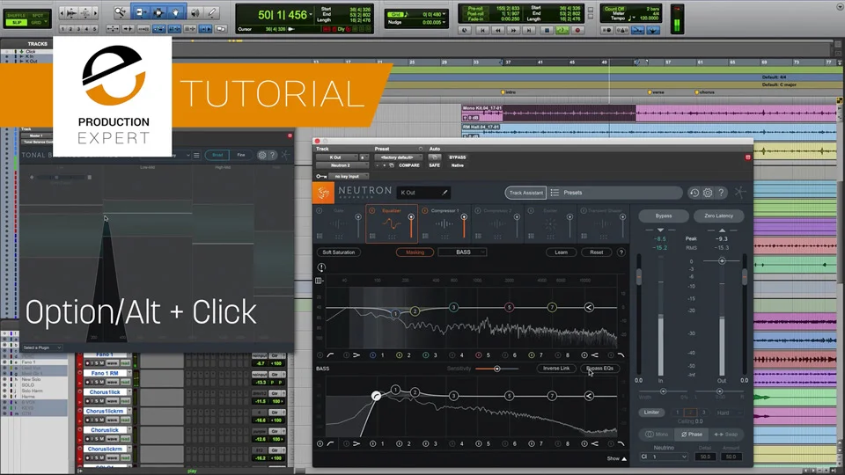Open the Neutron 2 insert dropdown
This screenshot has height=475, width=845.
[x=342, y=165]
